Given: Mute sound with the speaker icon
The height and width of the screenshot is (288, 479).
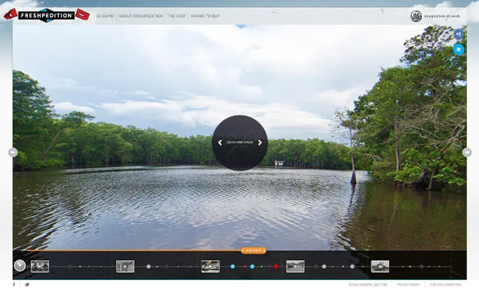Looking at the screenshot, I should pos(458,34).
